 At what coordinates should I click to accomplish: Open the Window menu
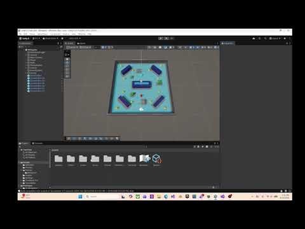pos(81,34)
